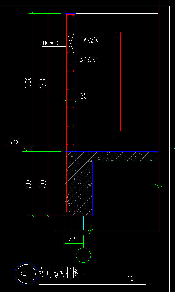
Task: Select the outermost 700 dimension text
Action: (28, 184)
